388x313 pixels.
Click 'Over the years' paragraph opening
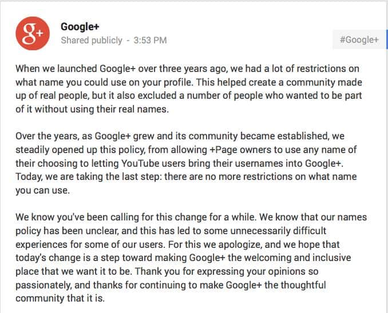(47, 136)
